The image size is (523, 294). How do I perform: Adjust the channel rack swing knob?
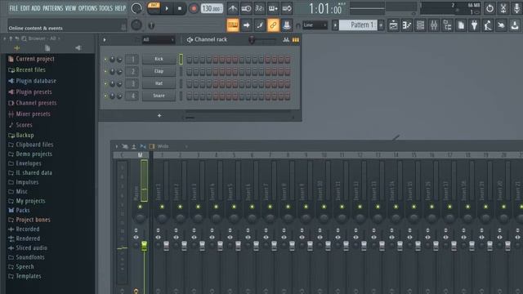tap(252, 40)
